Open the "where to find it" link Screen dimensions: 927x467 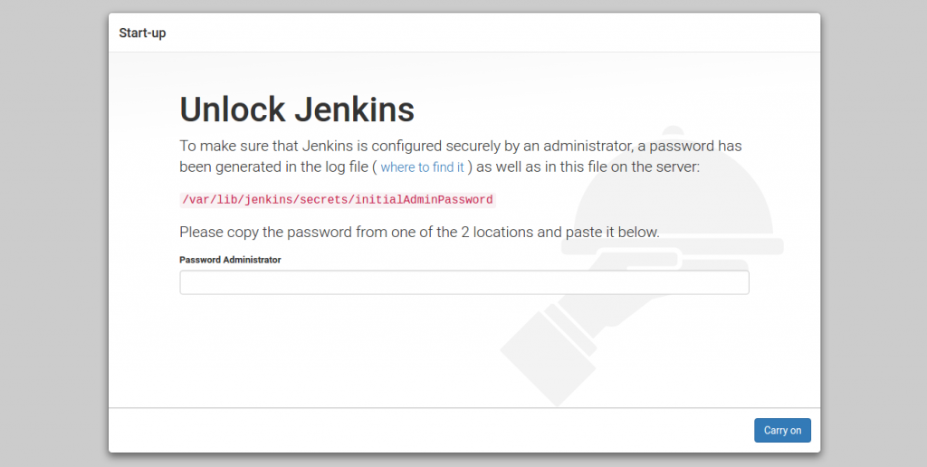[x=422, y=167]
